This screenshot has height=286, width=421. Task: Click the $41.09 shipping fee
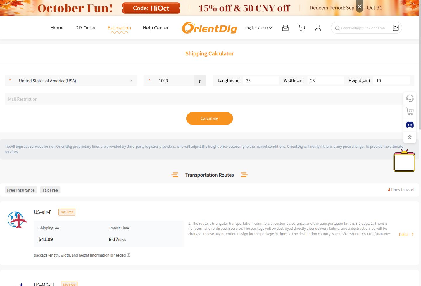46,239
